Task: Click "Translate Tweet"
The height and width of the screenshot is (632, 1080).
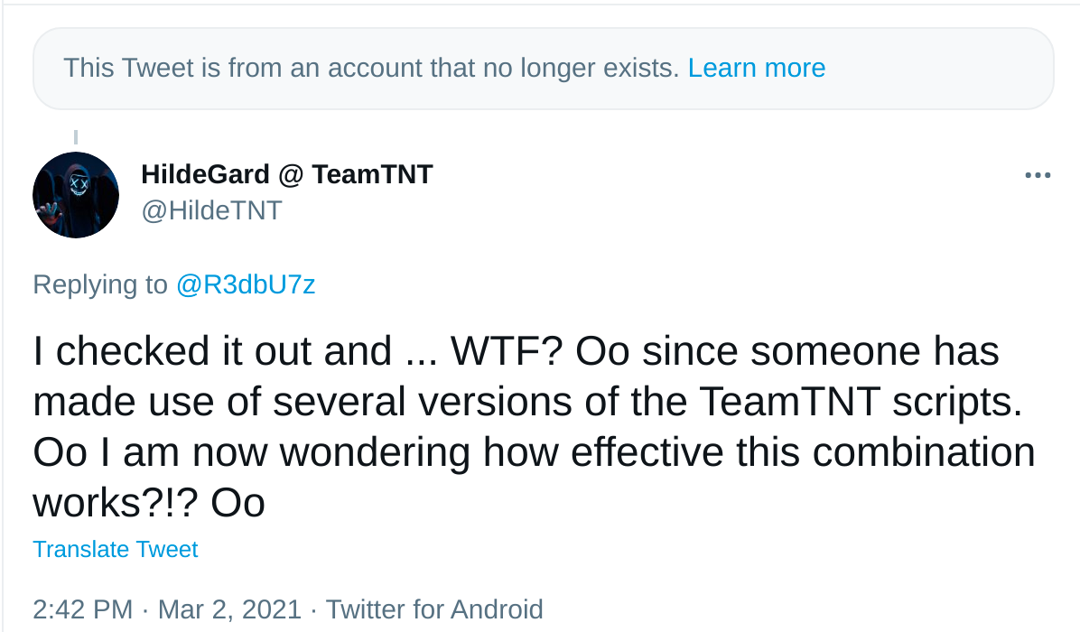Action: pyautogui.click(x=116, y=549)
